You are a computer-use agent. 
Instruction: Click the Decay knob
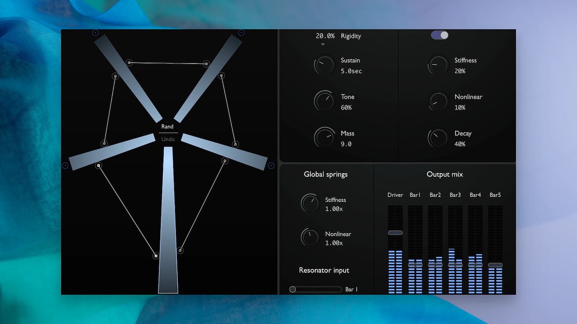pyautogui.click(x=438, y=138)
